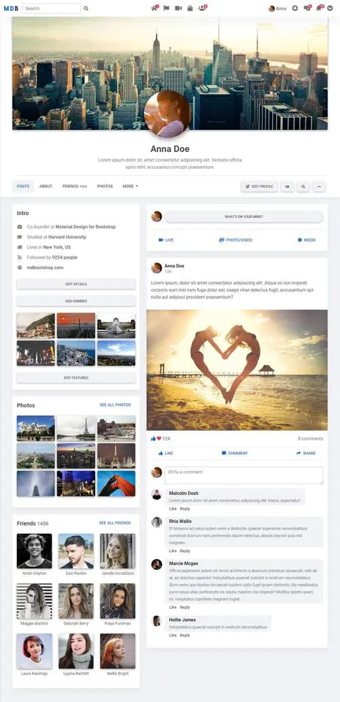
Task: Open the notifications bell icon
Action: (x=319, y=8)
